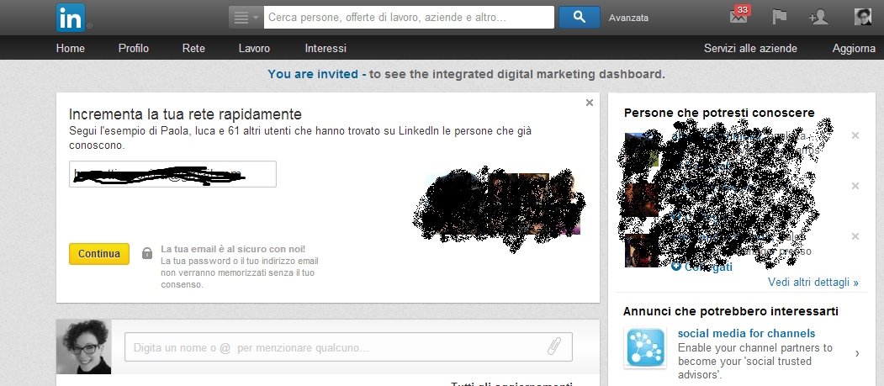Dismiss the first suggested person
Viewport: 884px width, 386px height.
coord(855,135)
